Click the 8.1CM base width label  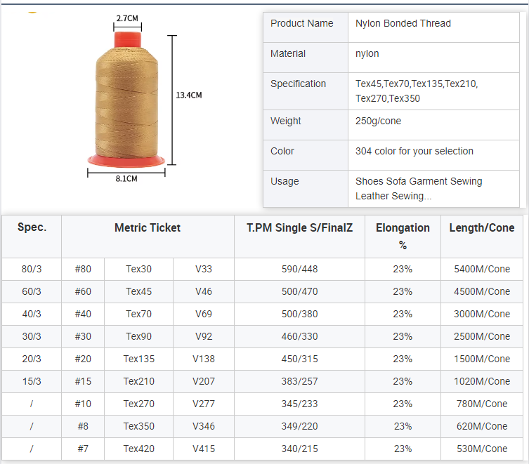(x=126, y=178)
